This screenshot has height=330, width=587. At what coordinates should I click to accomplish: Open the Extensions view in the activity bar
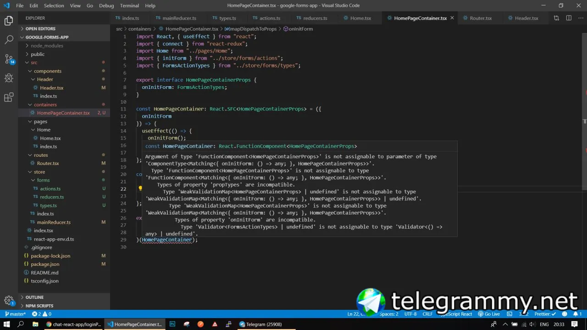[9, 98]
